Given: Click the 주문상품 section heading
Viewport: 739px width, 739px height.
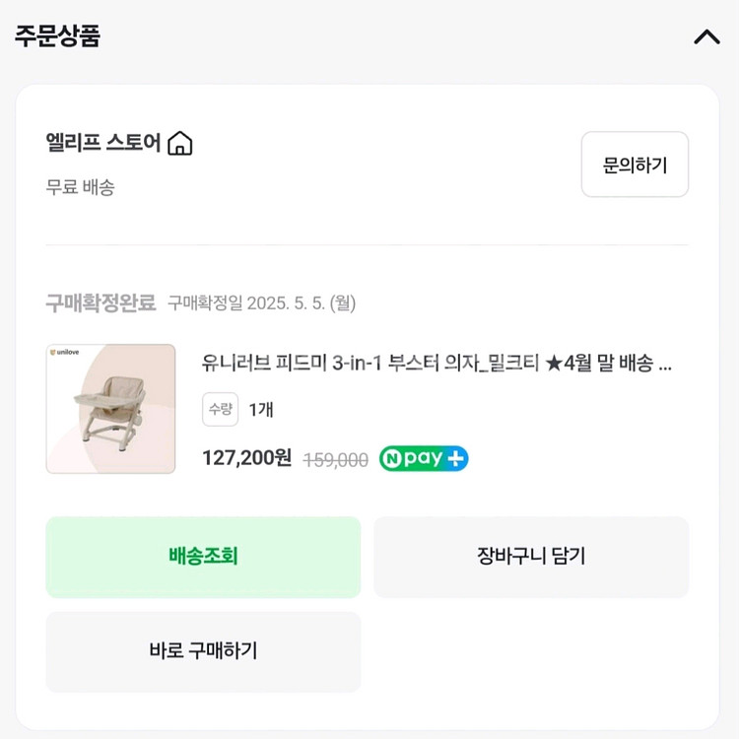Looking at the screenshot, I should (57, 36).
